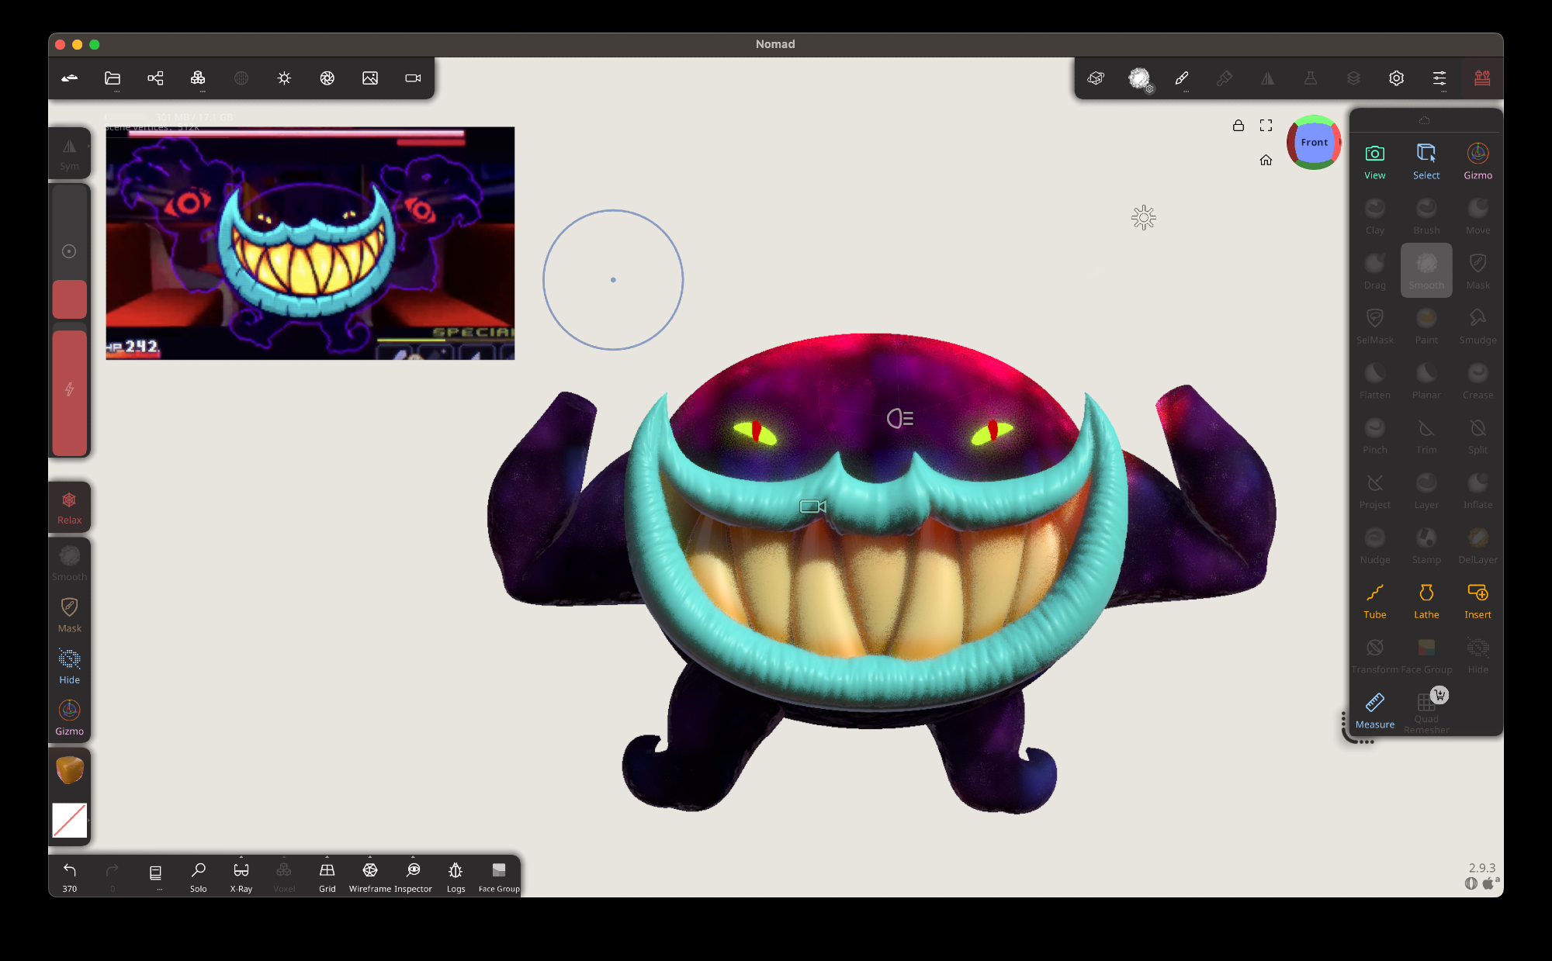
Task: Click the cyberpunk reference image thumbnail
Action: (310, 244)
